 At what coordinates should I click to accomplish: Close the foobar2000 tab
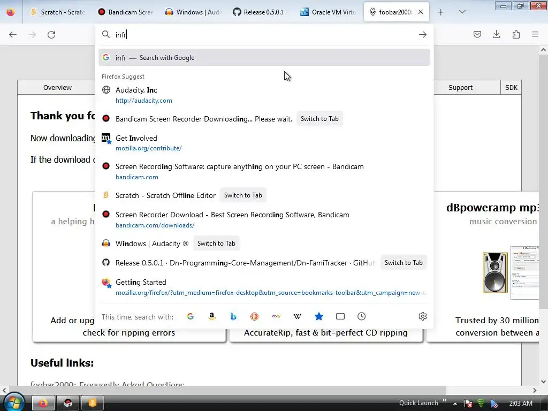[421, 12]
